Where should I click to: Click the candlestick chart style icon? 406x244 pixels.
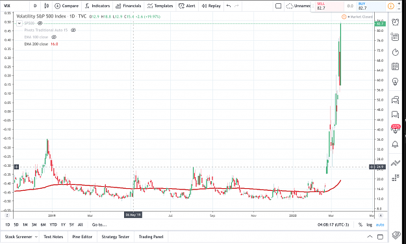point(46,6)
